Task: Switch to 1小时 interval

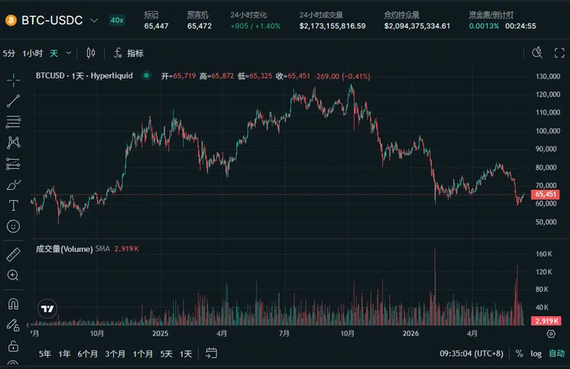Action: coord(33,54)
